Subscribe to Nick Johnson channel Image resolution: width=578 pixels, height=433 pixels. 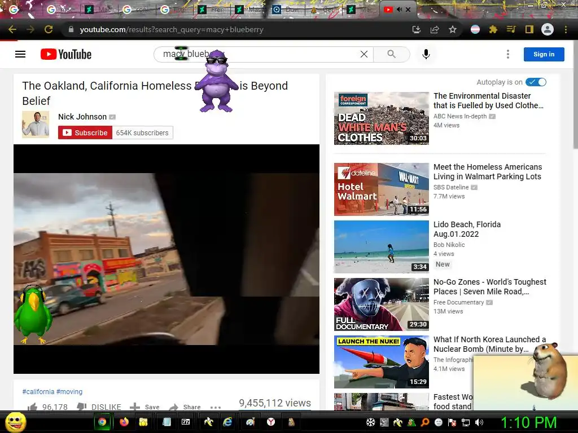(x=85, y=133)
